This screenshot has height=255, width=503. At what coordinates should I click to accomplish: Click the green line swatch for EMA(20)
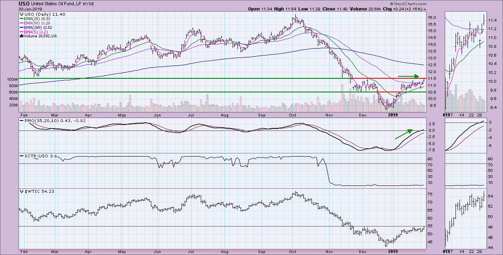(22, 19)
